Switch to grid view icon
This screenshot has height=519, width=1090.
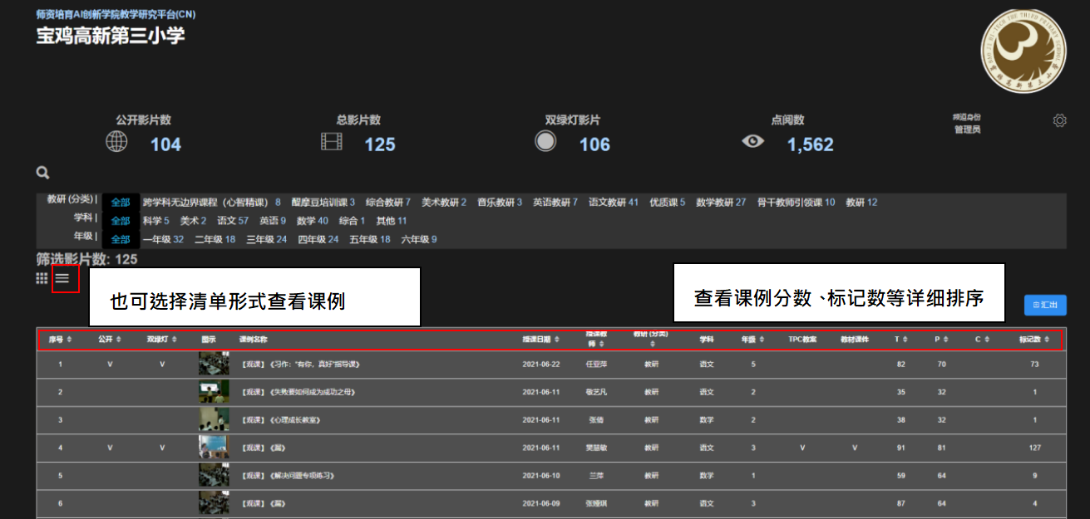(x=42, y=278)
